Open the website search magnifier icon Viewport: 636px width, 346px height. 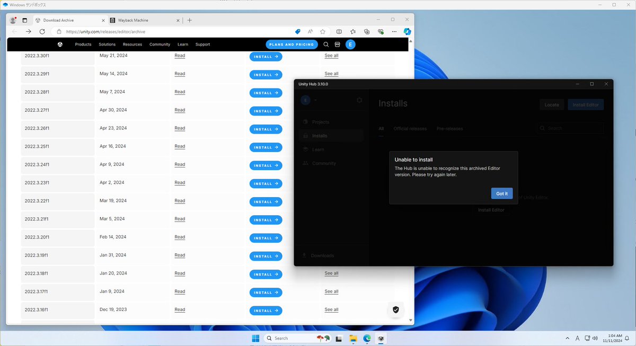tap(326, 45)
